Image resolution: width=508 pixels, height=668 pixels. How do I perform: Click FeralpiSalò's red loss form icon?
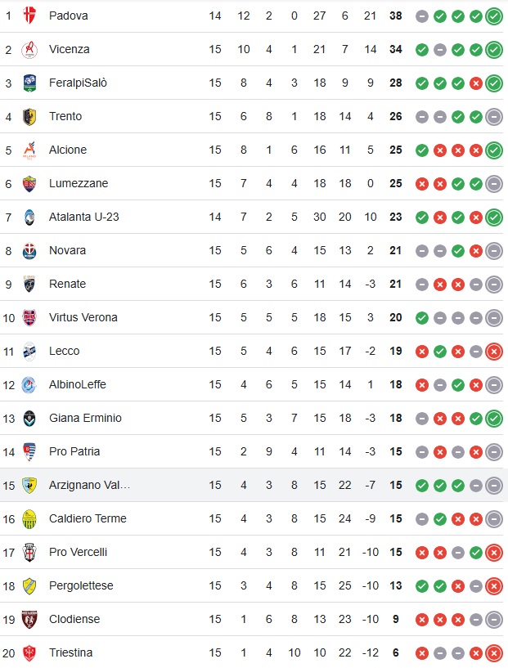click(x=476, y=83)
